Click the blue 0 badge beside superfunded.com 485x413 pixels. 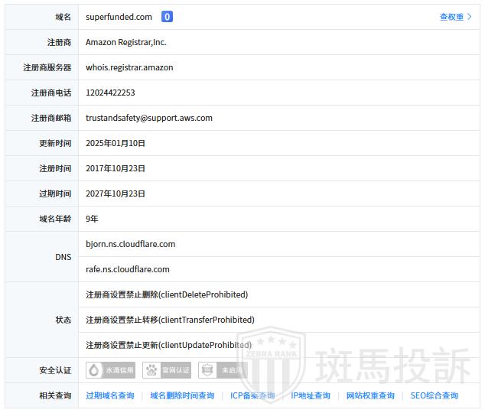(167, 17)
